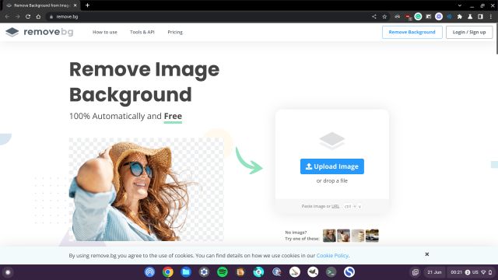
Task: Click the remove.bg logo
Action: 40,32
